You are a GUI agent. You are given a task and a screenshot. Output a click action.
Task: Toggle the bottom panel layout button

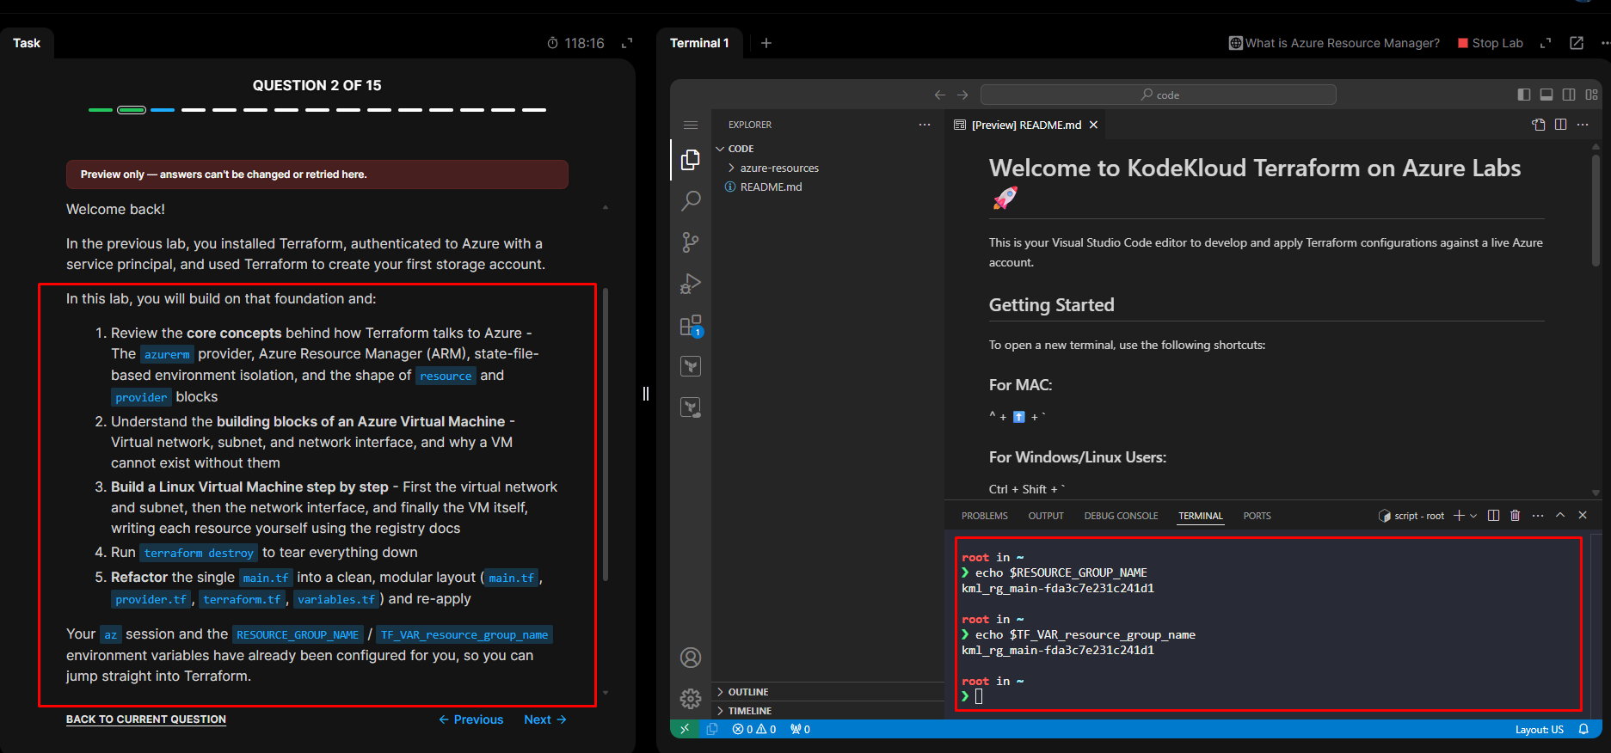1546,95
